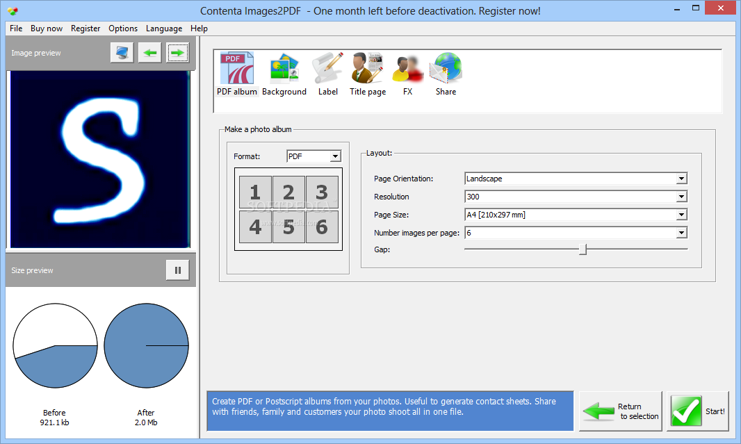Click layout cell number 1
Screen dimensions: 741x444
coord(255,192)
